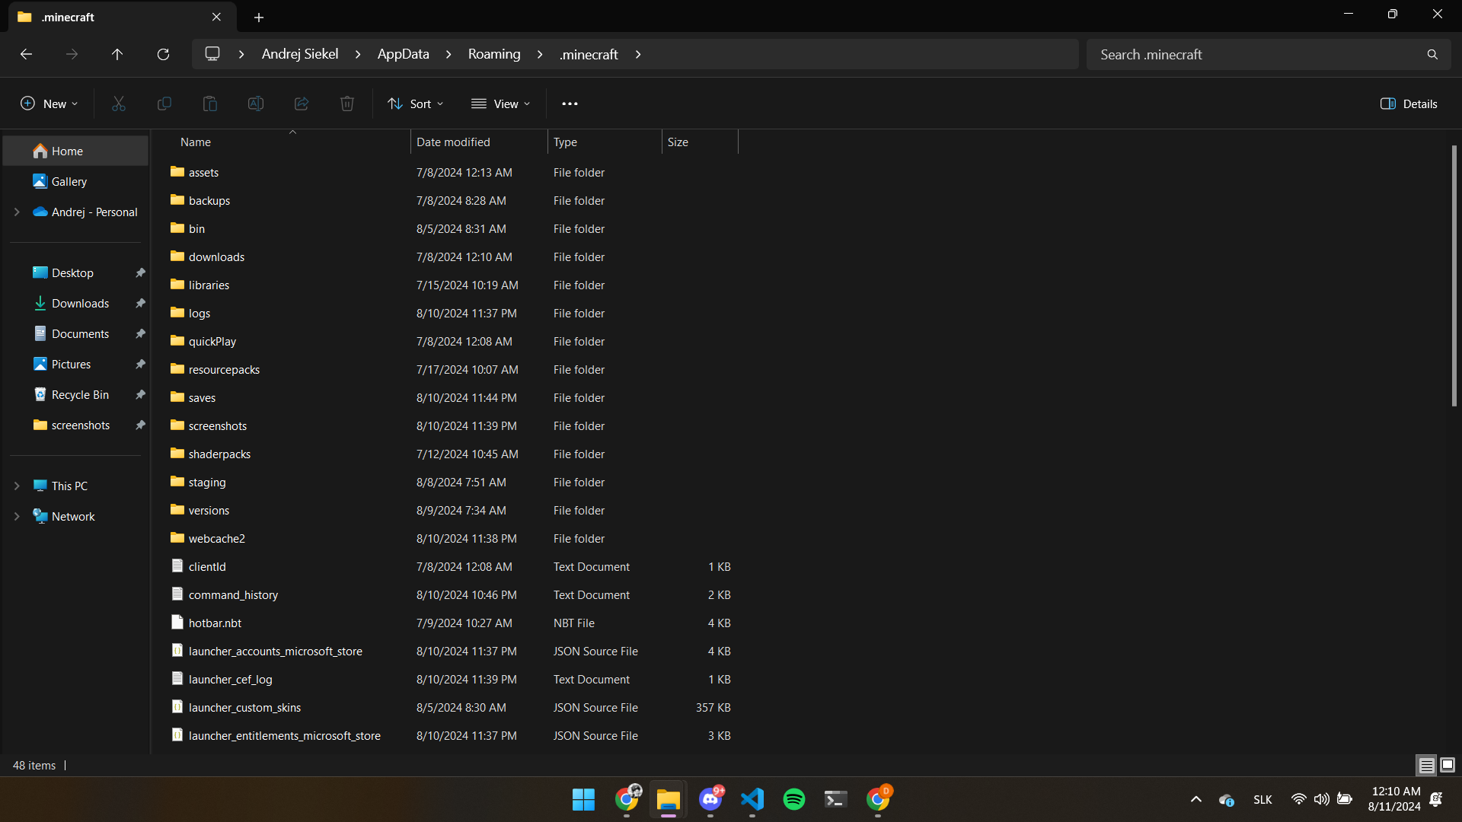Open the See more three-dots menu

pos(570,104)
